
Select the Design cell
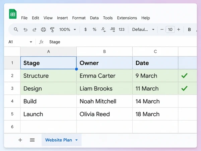[x=49, y=88]
